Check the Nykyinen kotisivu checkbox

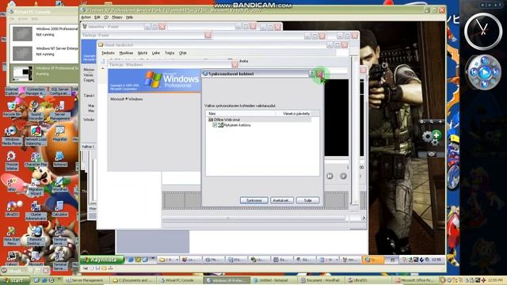click(215, 125)
